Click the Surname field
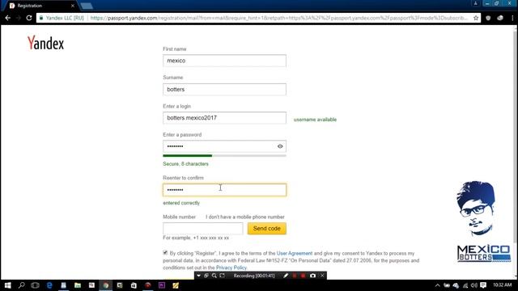Image resolution: width=518 pixels, height=291 pixels. pos(225,90)
